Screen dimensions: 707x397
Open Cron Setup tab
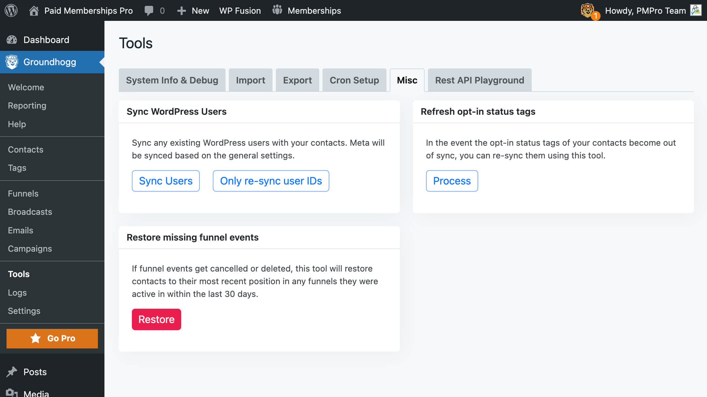354,80
